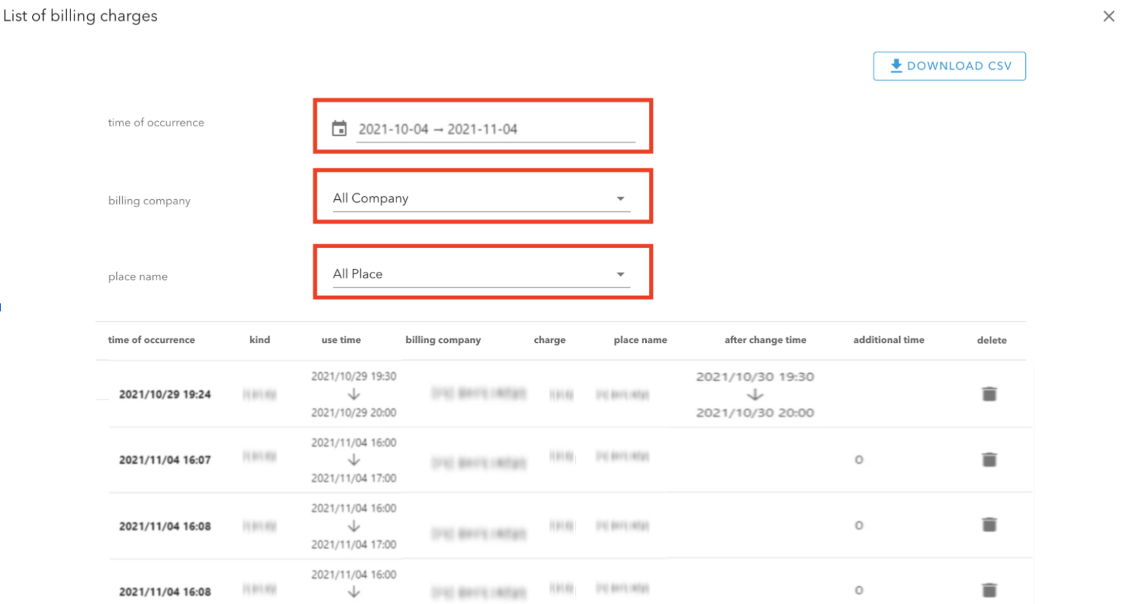1130x604 pixels.
Task: Delete the 2021/10/29 19:24 charge row
Action: [x=989, y=394]
